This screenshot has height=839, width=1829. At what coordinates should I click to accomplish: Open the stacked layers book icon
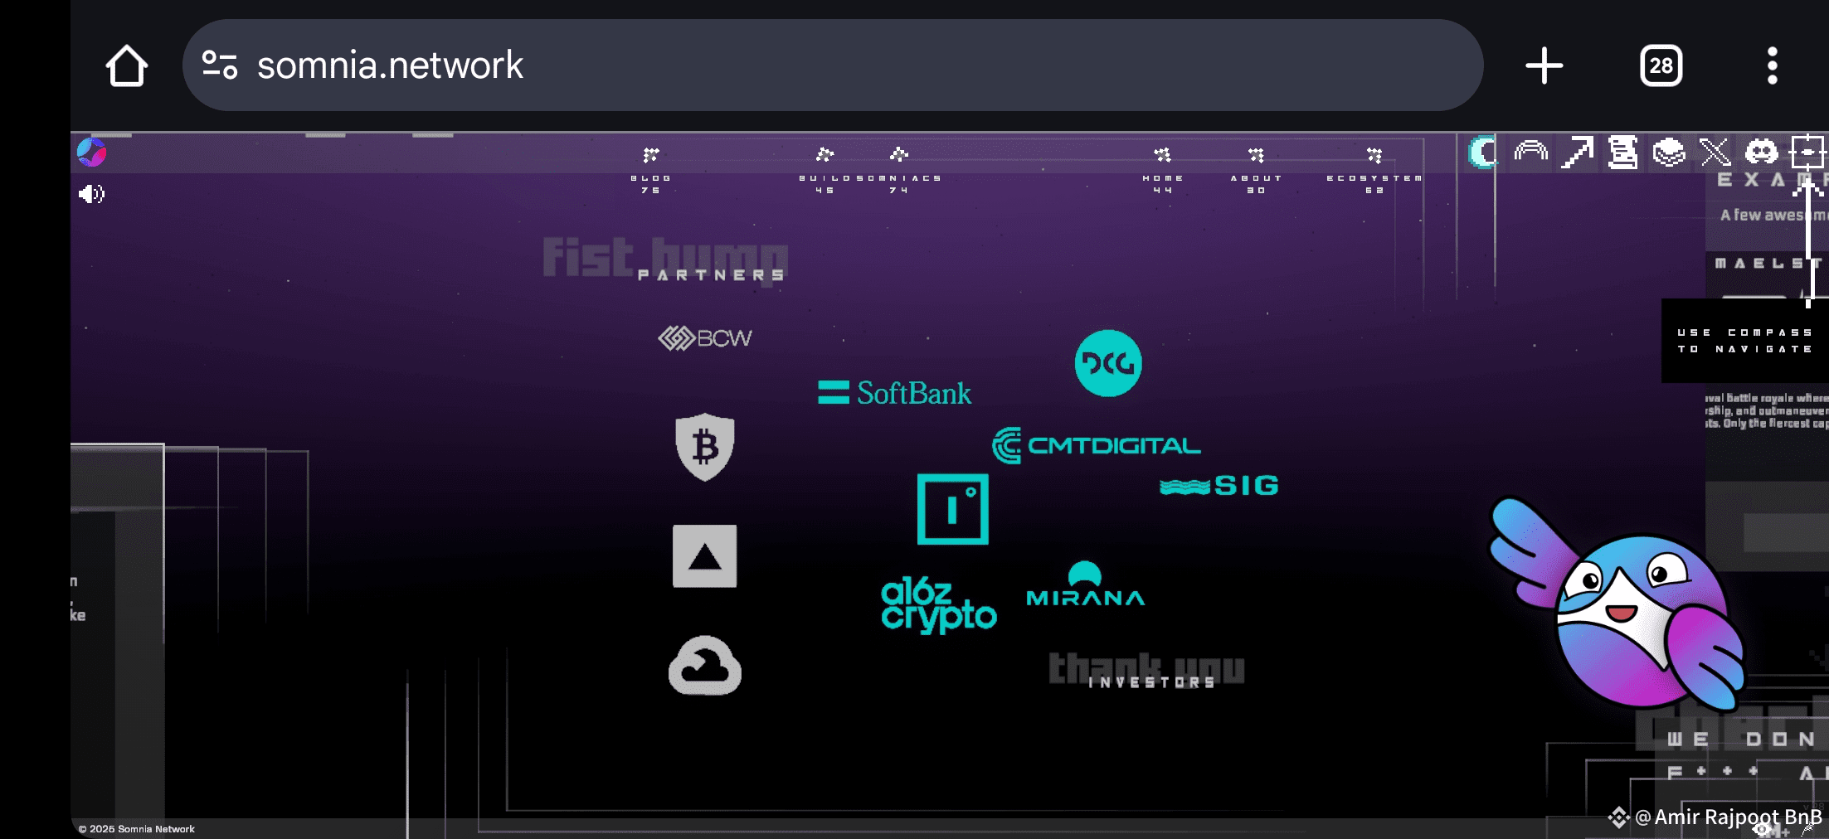pos(1669,153)
